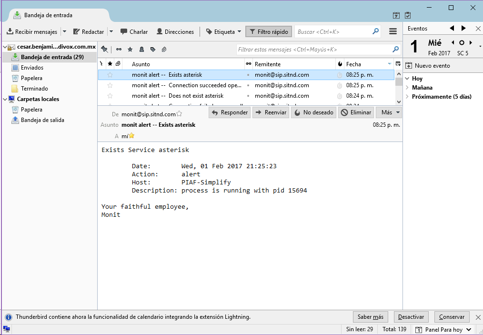Click Nuevo evento to create event
The width and height of the screenshot is (483, 335).
point(428,66)
